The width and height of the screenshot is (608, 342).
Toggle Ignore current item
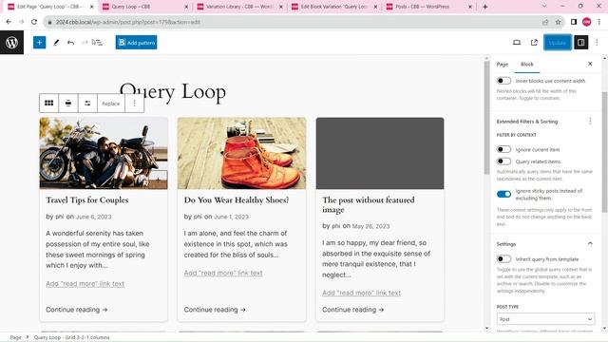[503, 149]
